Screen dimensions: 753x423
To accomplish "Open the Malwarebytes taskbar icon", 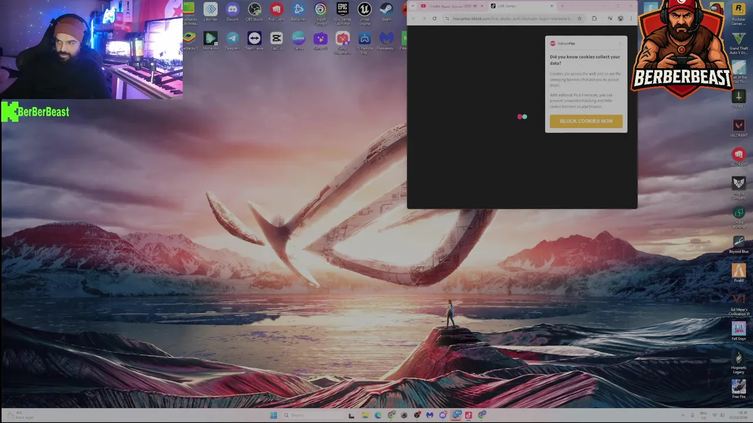I will tap(430, 415).
